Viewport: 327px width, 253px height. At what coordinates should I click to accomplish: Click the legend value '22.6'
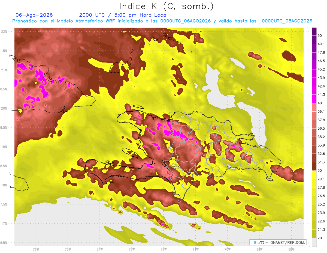point(321,221)
